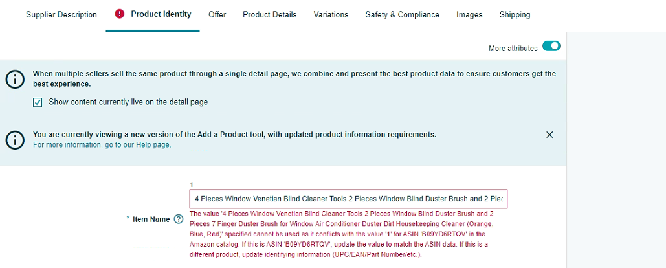Screen dimensions: 666x268
Task: Open the Safety & Compliance tab
Action: (402, 14)
